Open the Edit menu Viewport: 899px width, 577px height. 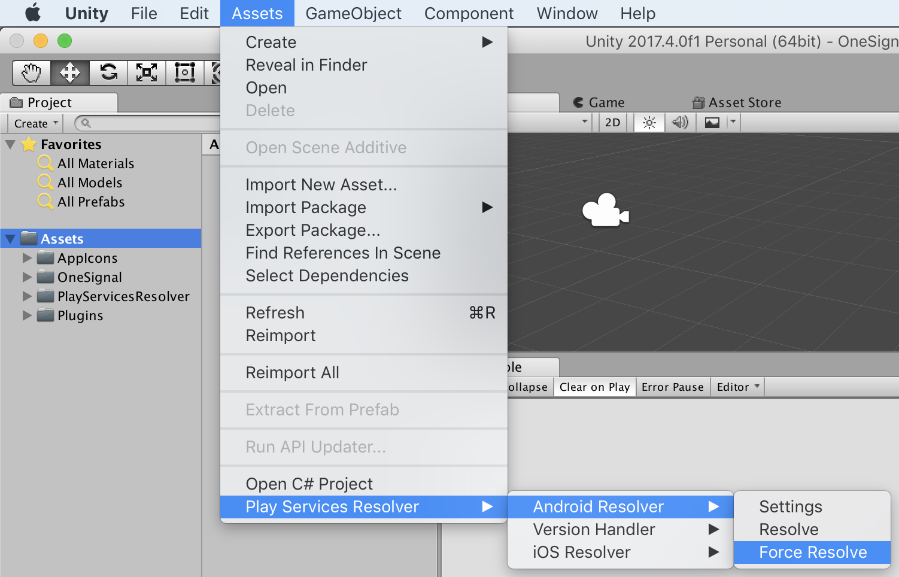pos(194,13)
